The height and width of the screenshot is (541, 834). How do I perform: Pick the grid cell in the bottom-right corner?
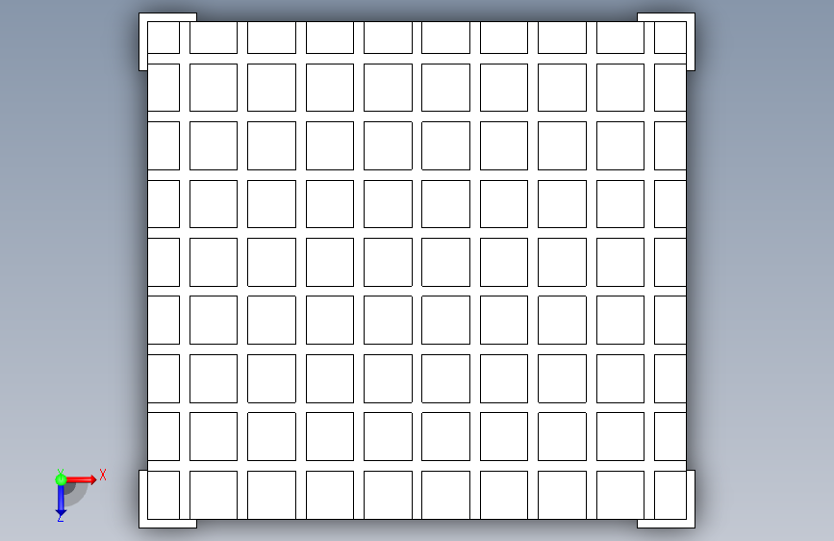(x=670, y=495)
